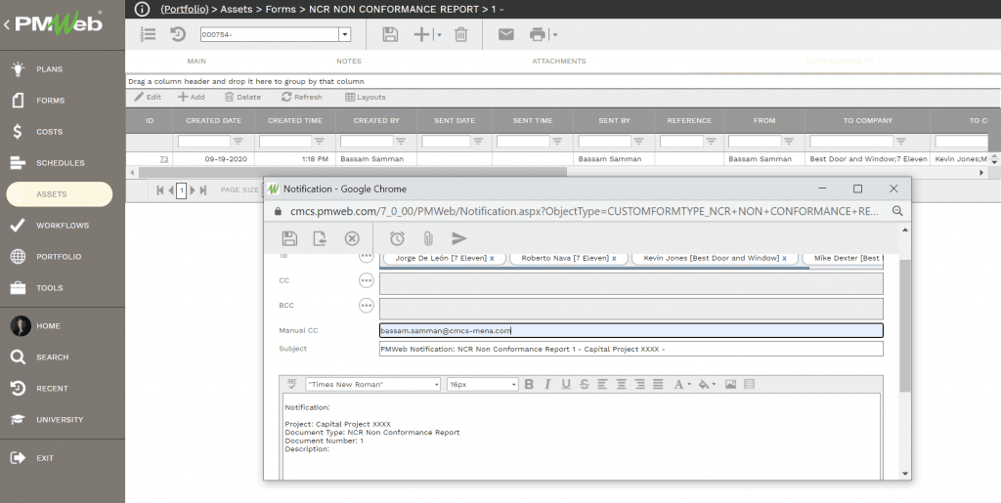Center align the message text
The width and height of the screenshot is (1001, 503).
(x=621, y=384)
